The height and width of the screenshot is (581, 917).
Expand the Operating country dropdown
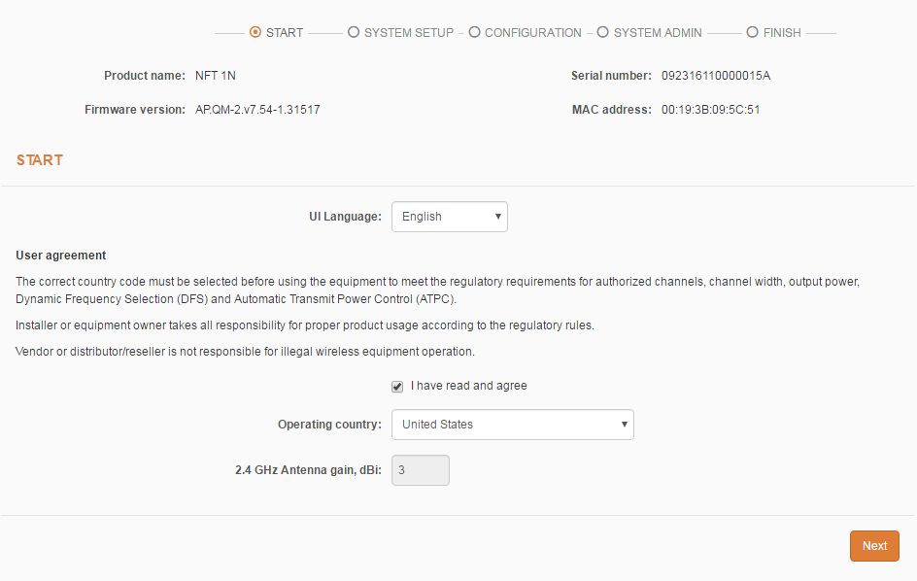pyautogui.click(x=512, y=425)
